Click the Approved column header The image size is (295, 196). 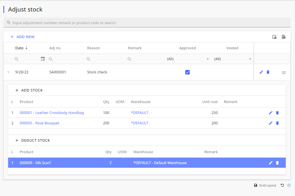(187, 48)
